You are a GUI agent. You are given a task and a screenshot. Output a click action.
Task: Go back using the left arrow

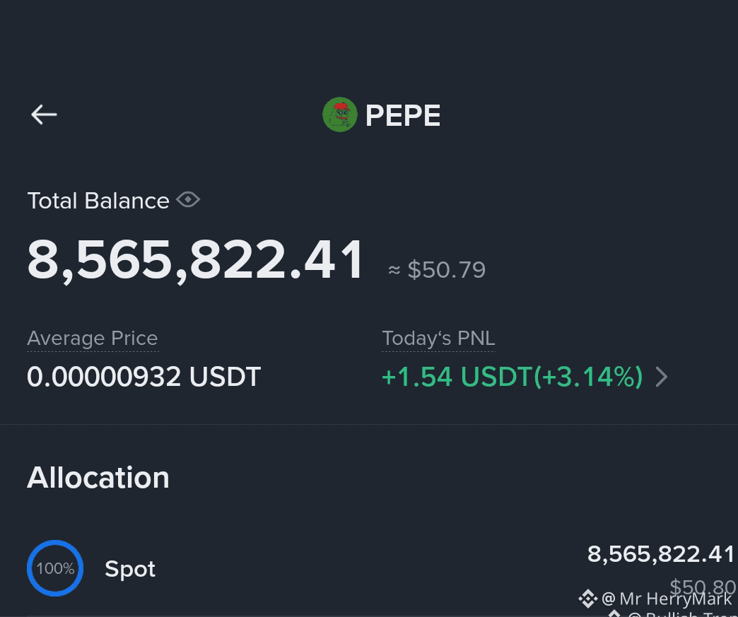click(x=44, y=114)
